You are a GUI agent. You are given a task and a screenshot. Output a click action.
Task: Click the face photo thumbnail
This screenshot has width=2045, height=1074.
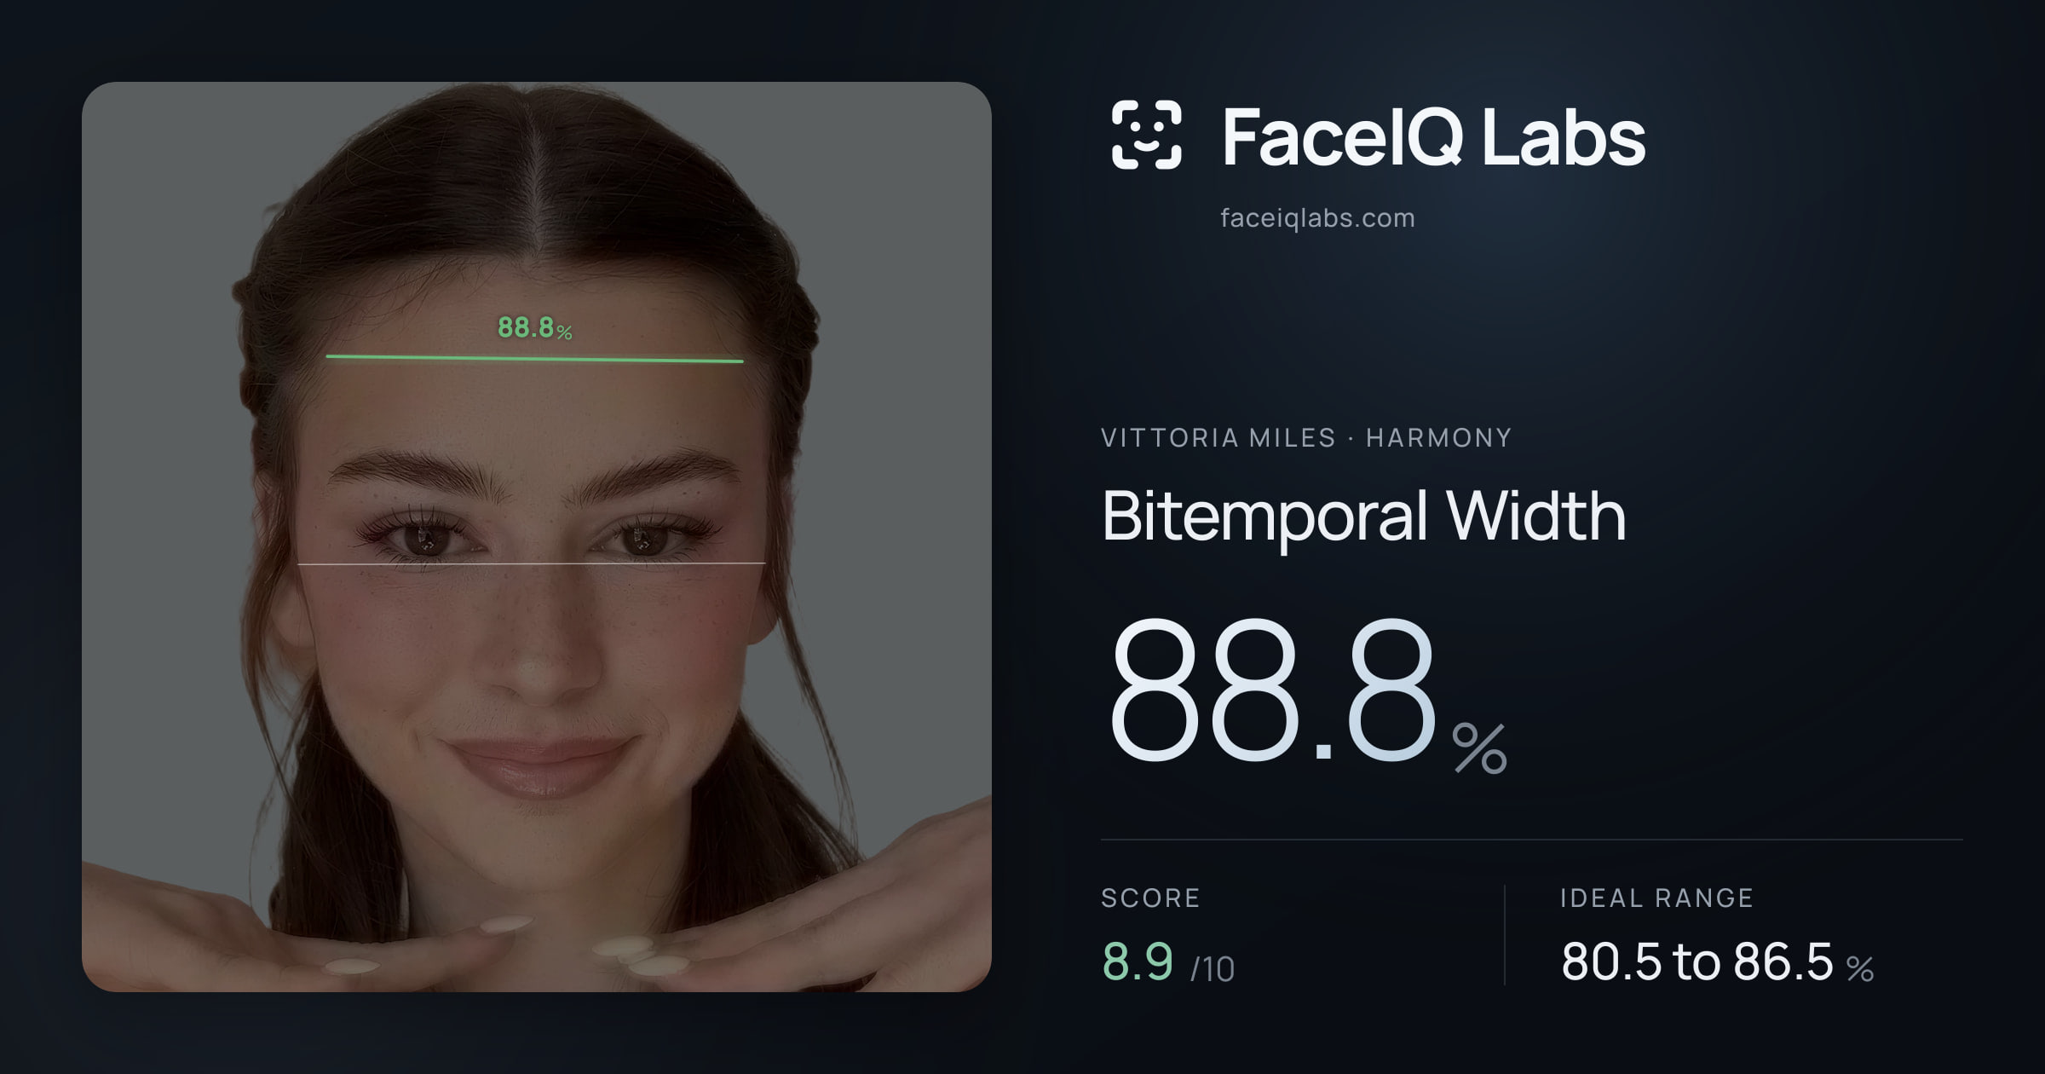click(x=537, y=537)
